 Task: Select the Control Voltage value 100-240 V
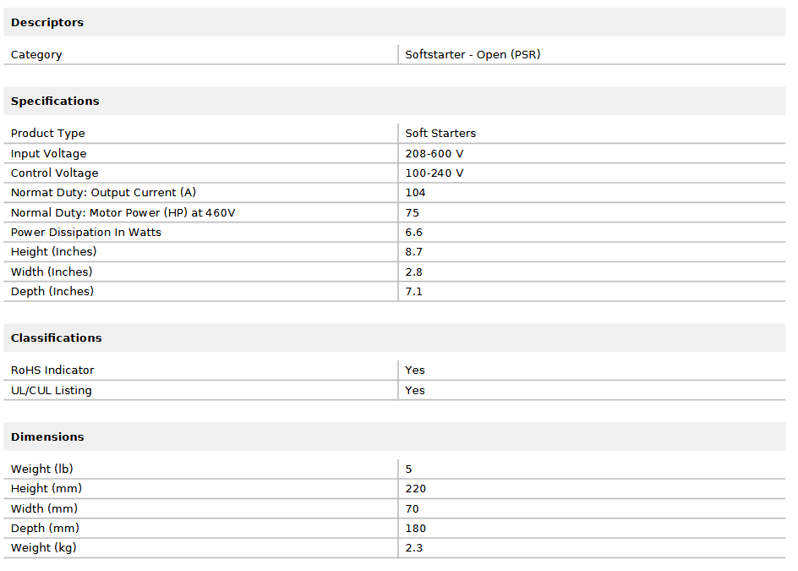click(x=435, y=173)
